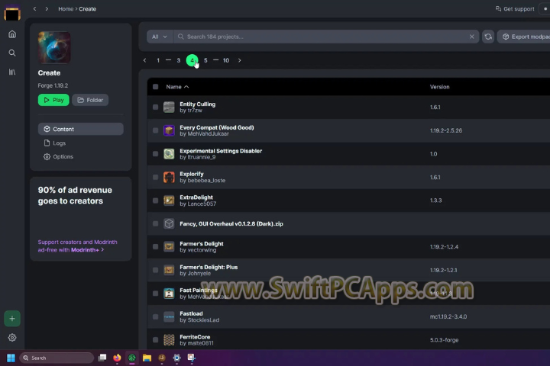Check the Entity Culling checkbox
The width and height of the screenshot is (550, 366).
(x=155, y=108)
